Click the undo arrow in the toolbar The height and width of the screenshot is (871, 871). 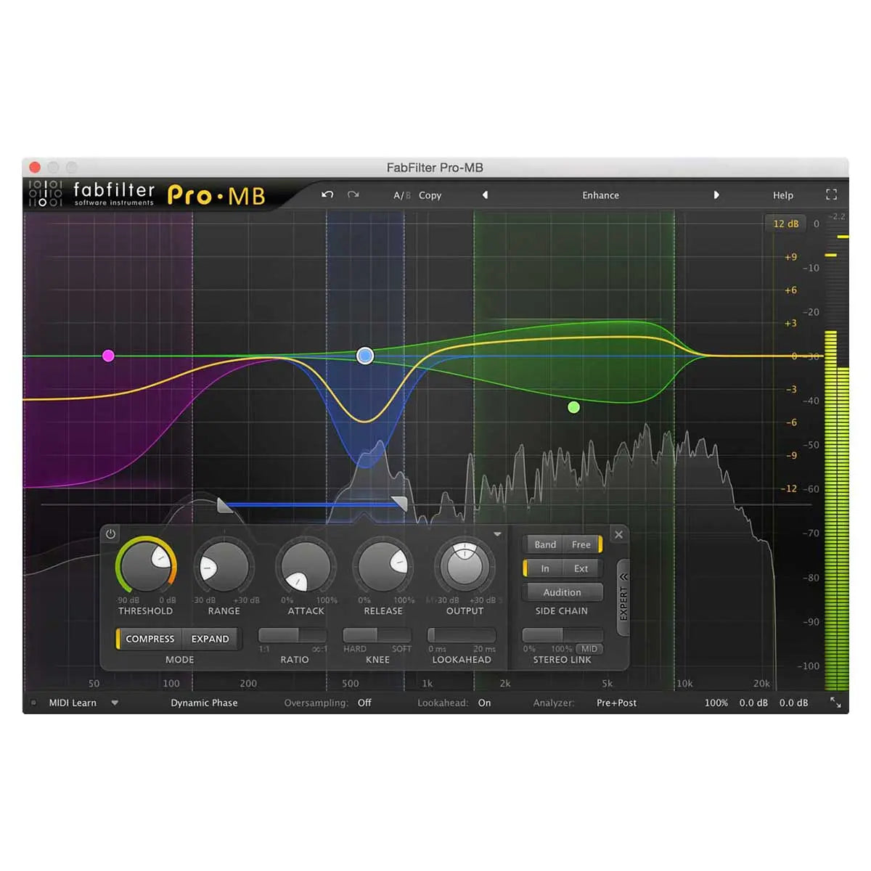327,195
